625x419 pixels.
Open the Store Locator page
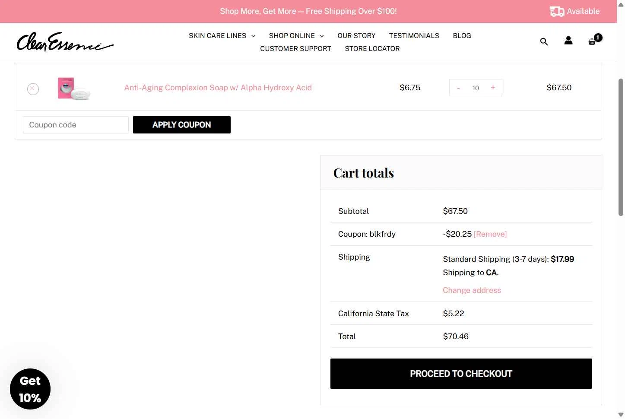[372, 49]
